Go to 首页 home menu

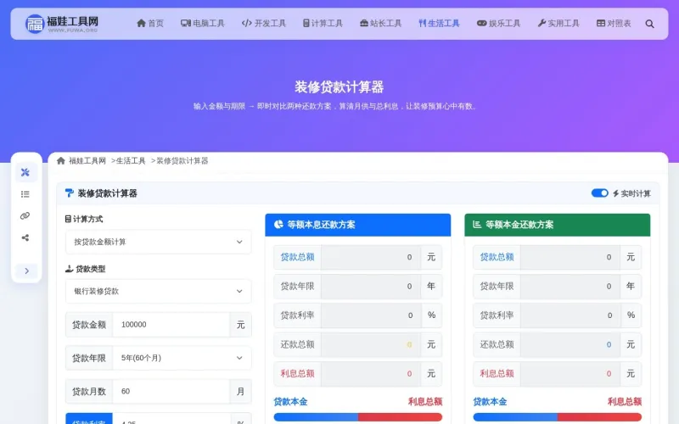click(150, 24)
